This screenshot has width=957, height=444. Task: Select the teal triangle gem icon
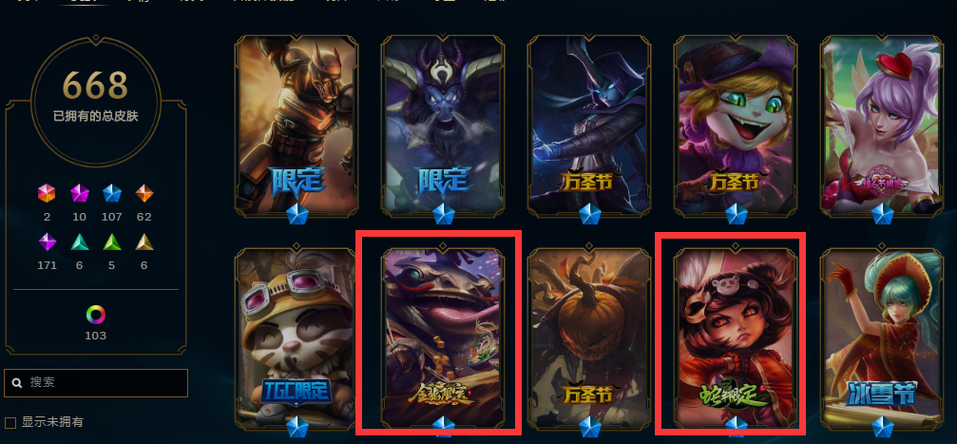coord(79,242)
